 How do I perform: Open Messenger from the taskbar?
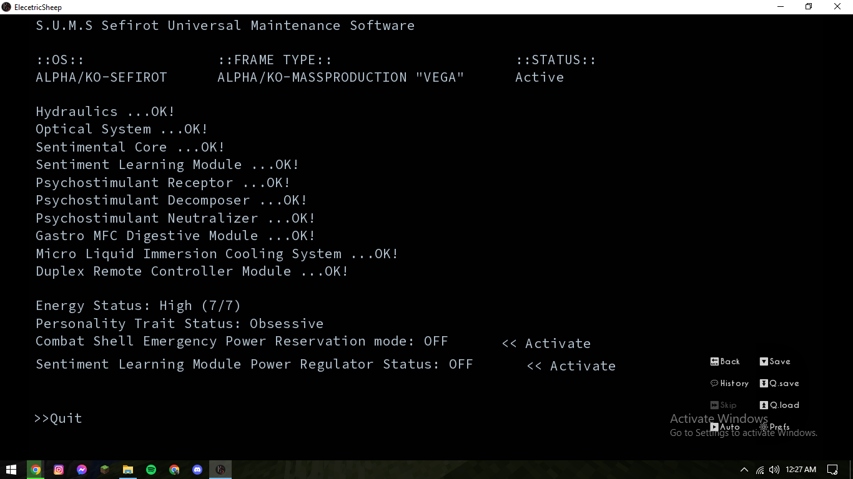(82, 470)
